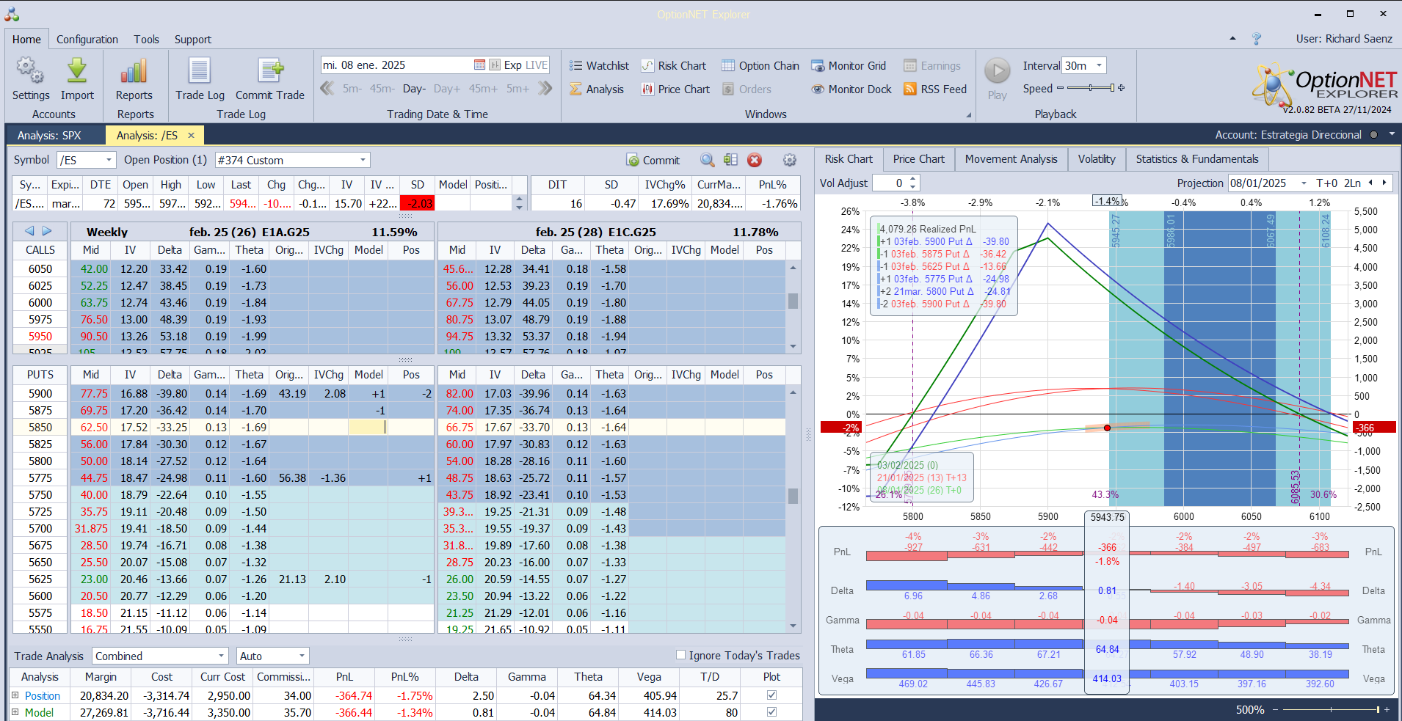Open the Symbol /ES dropdown
Screen dimensions: 1402x721
[109, 160]
